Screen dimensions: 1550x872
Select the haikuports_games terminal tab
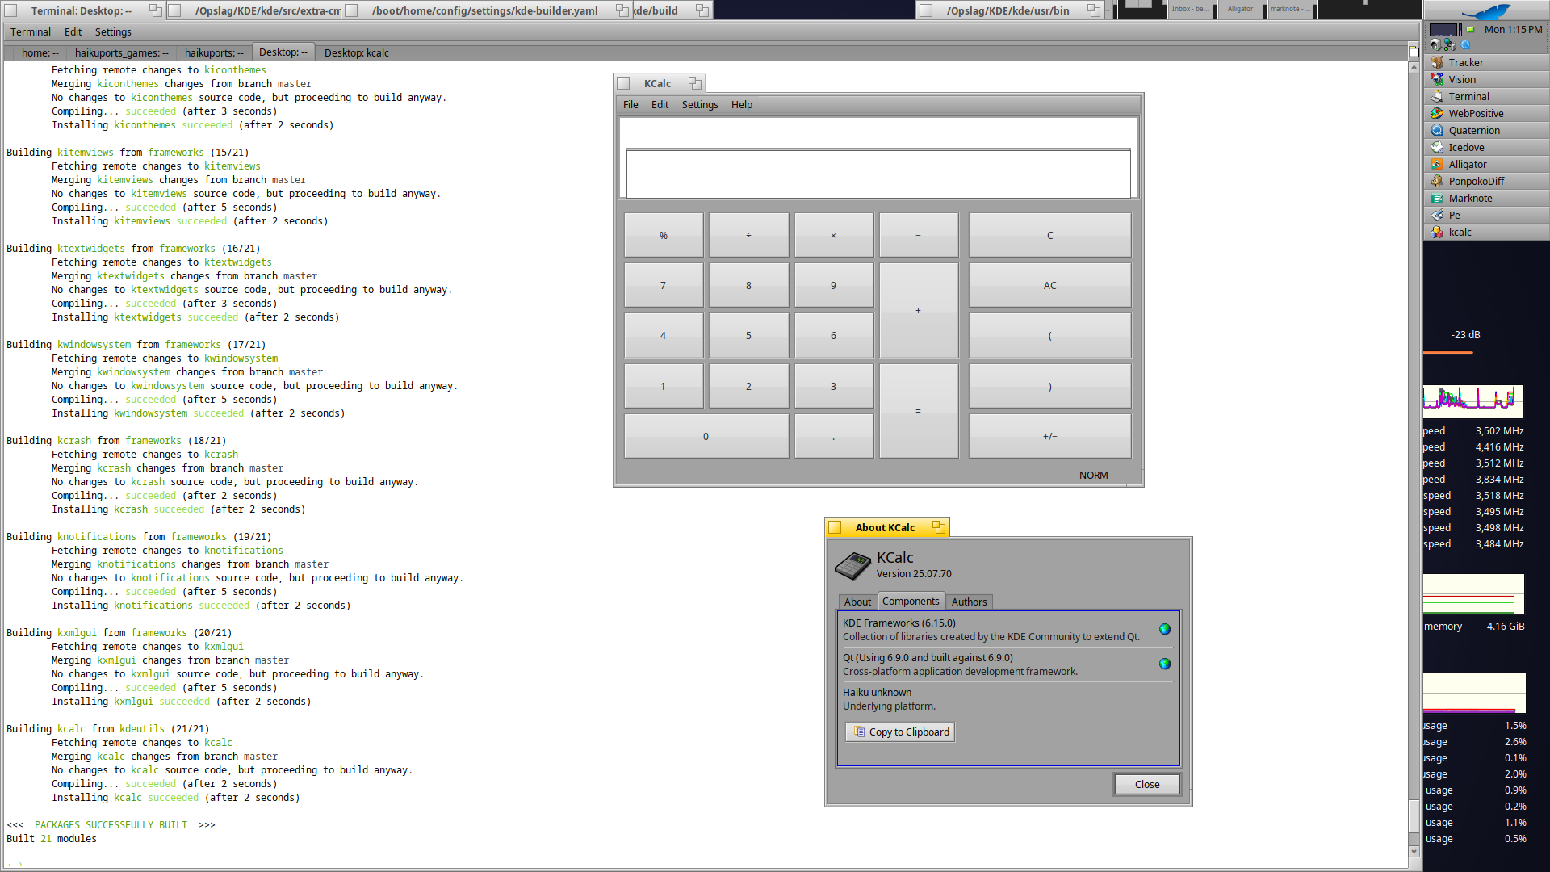pos(121,52)
